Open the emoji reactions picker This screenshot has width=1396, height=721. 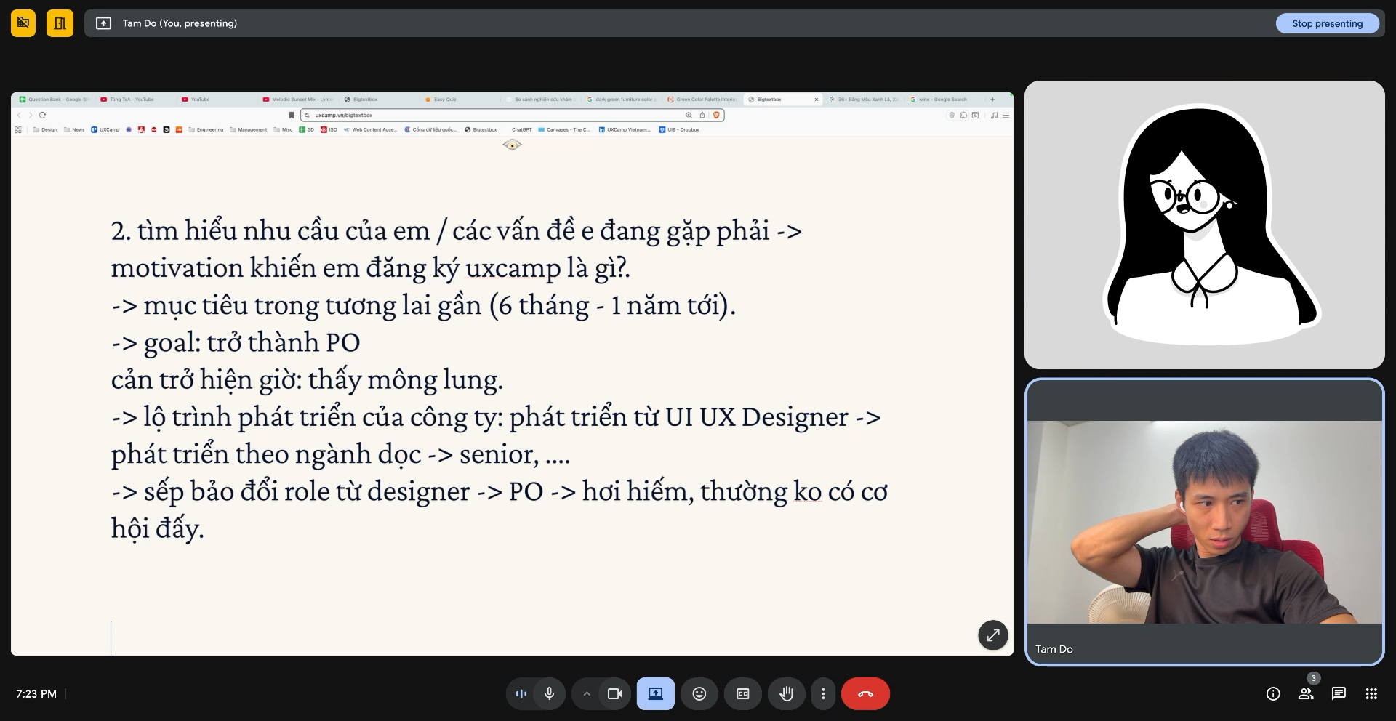coord(699,693)
